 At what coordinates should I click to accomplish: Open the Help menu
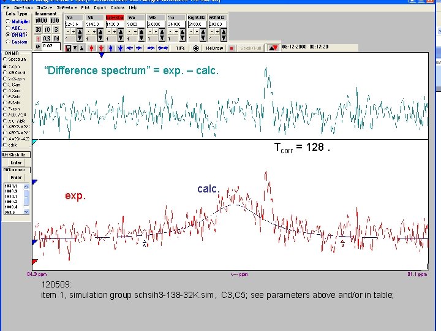[133, 7]
